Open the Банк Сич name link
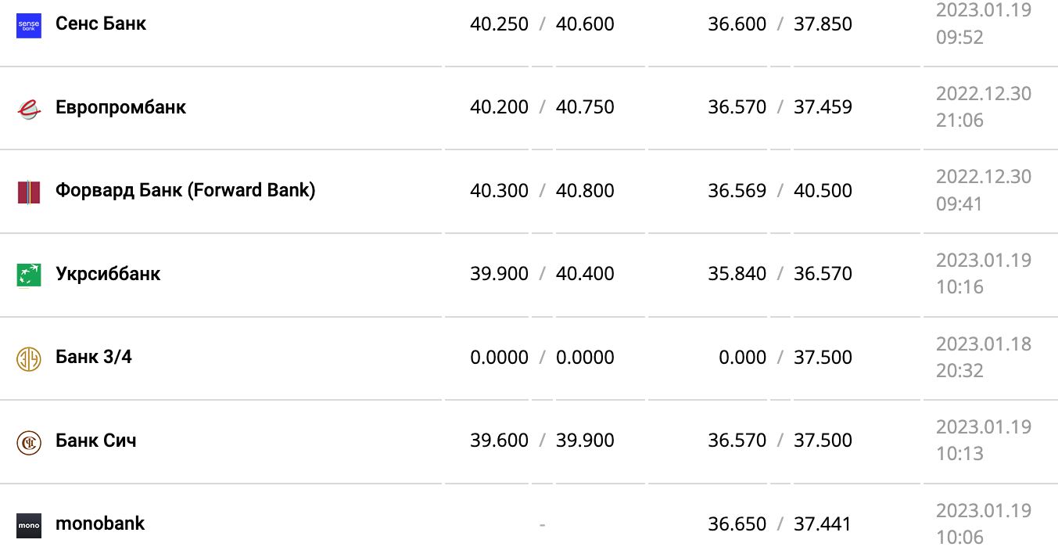1058x554 pixels. point(96,441)
